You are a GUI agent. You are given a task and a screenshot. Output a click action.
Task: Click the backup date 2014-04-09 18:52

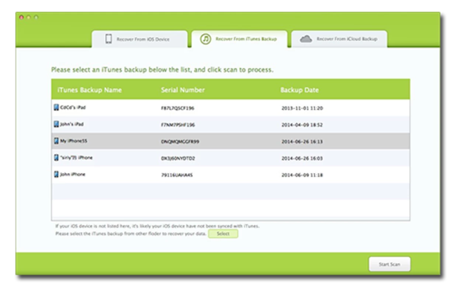point(302,125)
